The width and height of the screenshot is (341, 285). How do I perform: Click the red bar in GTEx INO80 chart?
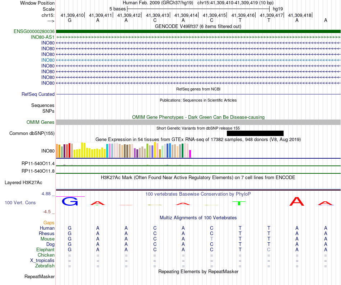(x=69, y=150)
